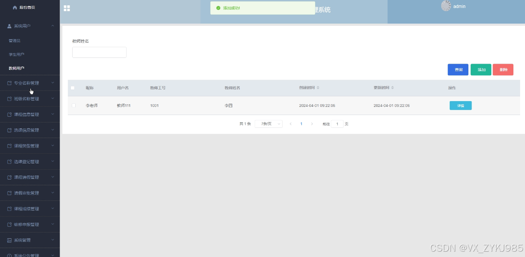Focus the 教师姓名 search input
The height and width of the screenshot is (257, 525).
(x=99, y=52)
